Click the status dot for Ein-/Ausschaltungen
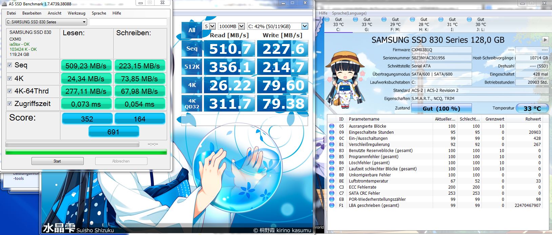Screen dimensions: 552x235 tap(332, 138)
